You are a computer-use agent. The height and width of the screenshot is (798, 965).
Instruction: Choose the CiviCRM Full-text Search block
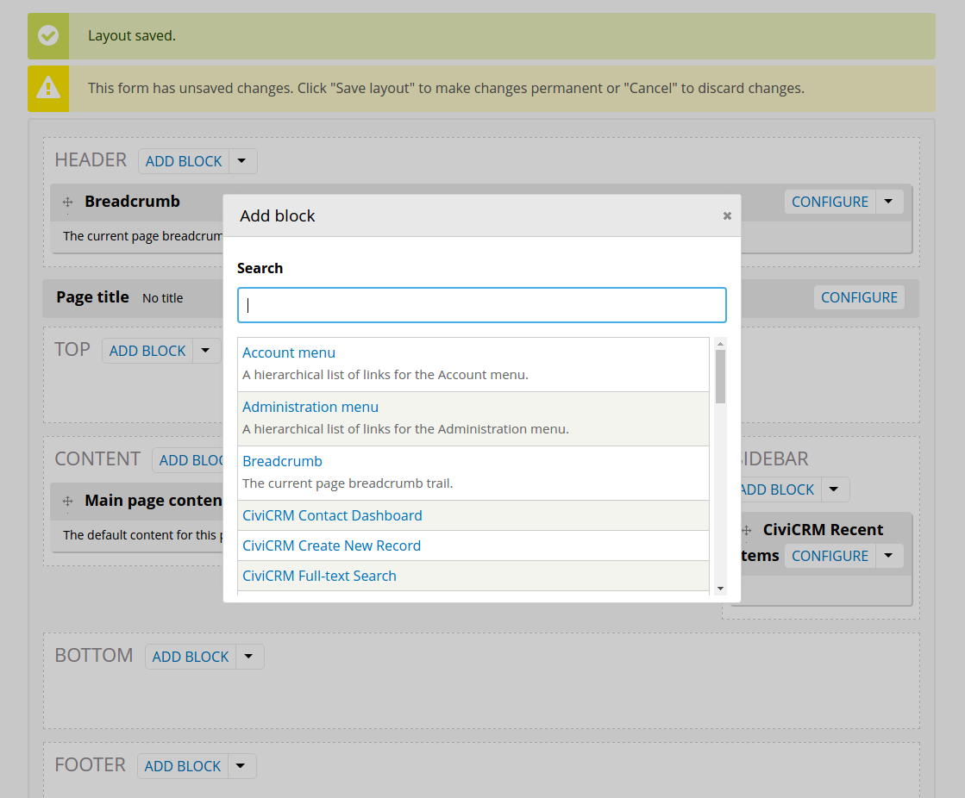coord(319,576)
